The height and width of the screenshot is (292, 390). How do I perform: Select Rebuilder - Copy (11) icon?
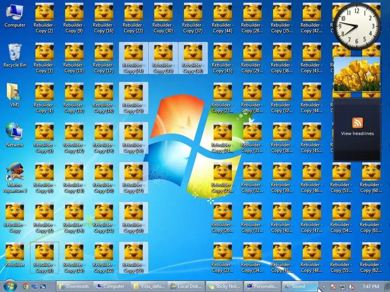tap(74, 98)
